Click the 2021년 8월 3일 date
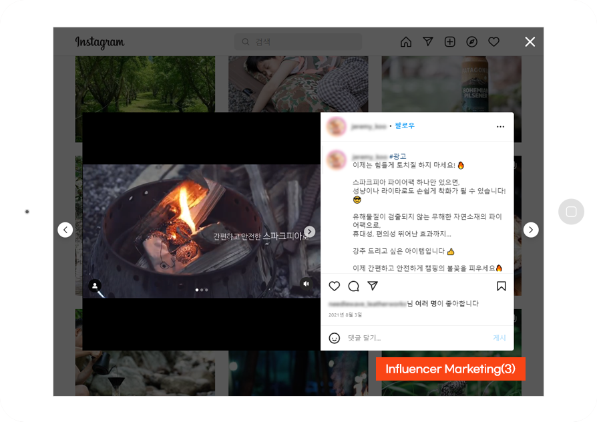597x422 pixels. point(345,315)
